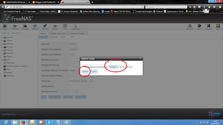This screenshot has height=125, width=223.
Task: Click the Firefox Search box
Action: coord(166,7)
